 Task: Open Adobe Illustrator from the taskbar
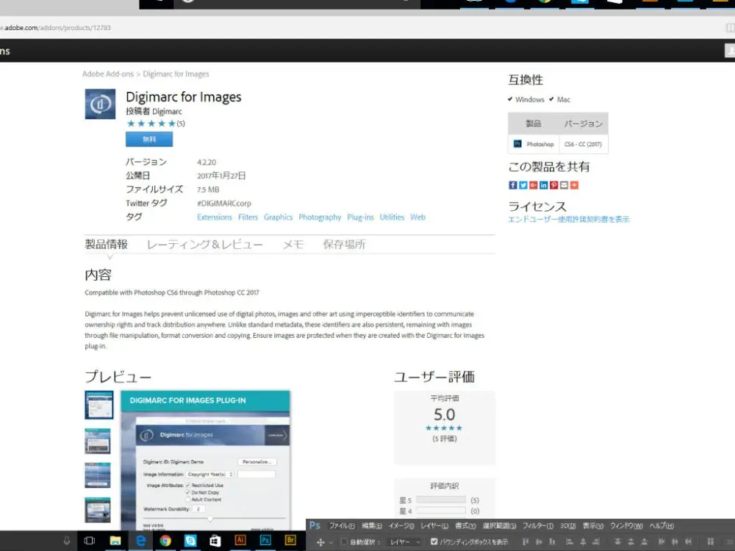click(240, 540)
